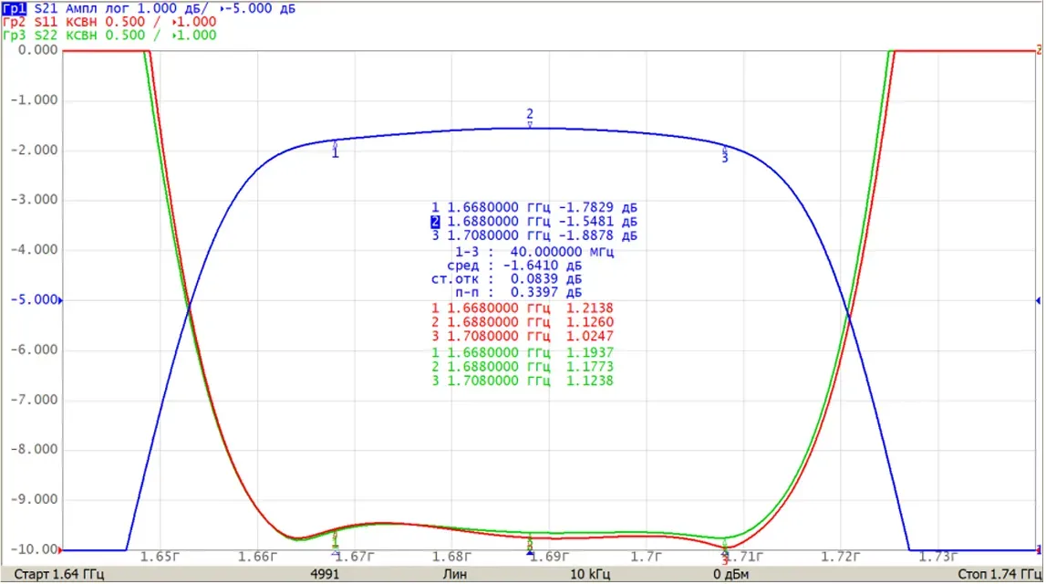The image size is (1046, 584).
Task: Click the '1-3 : 40.000000 МГц' span readout
Action: [534, 252]
